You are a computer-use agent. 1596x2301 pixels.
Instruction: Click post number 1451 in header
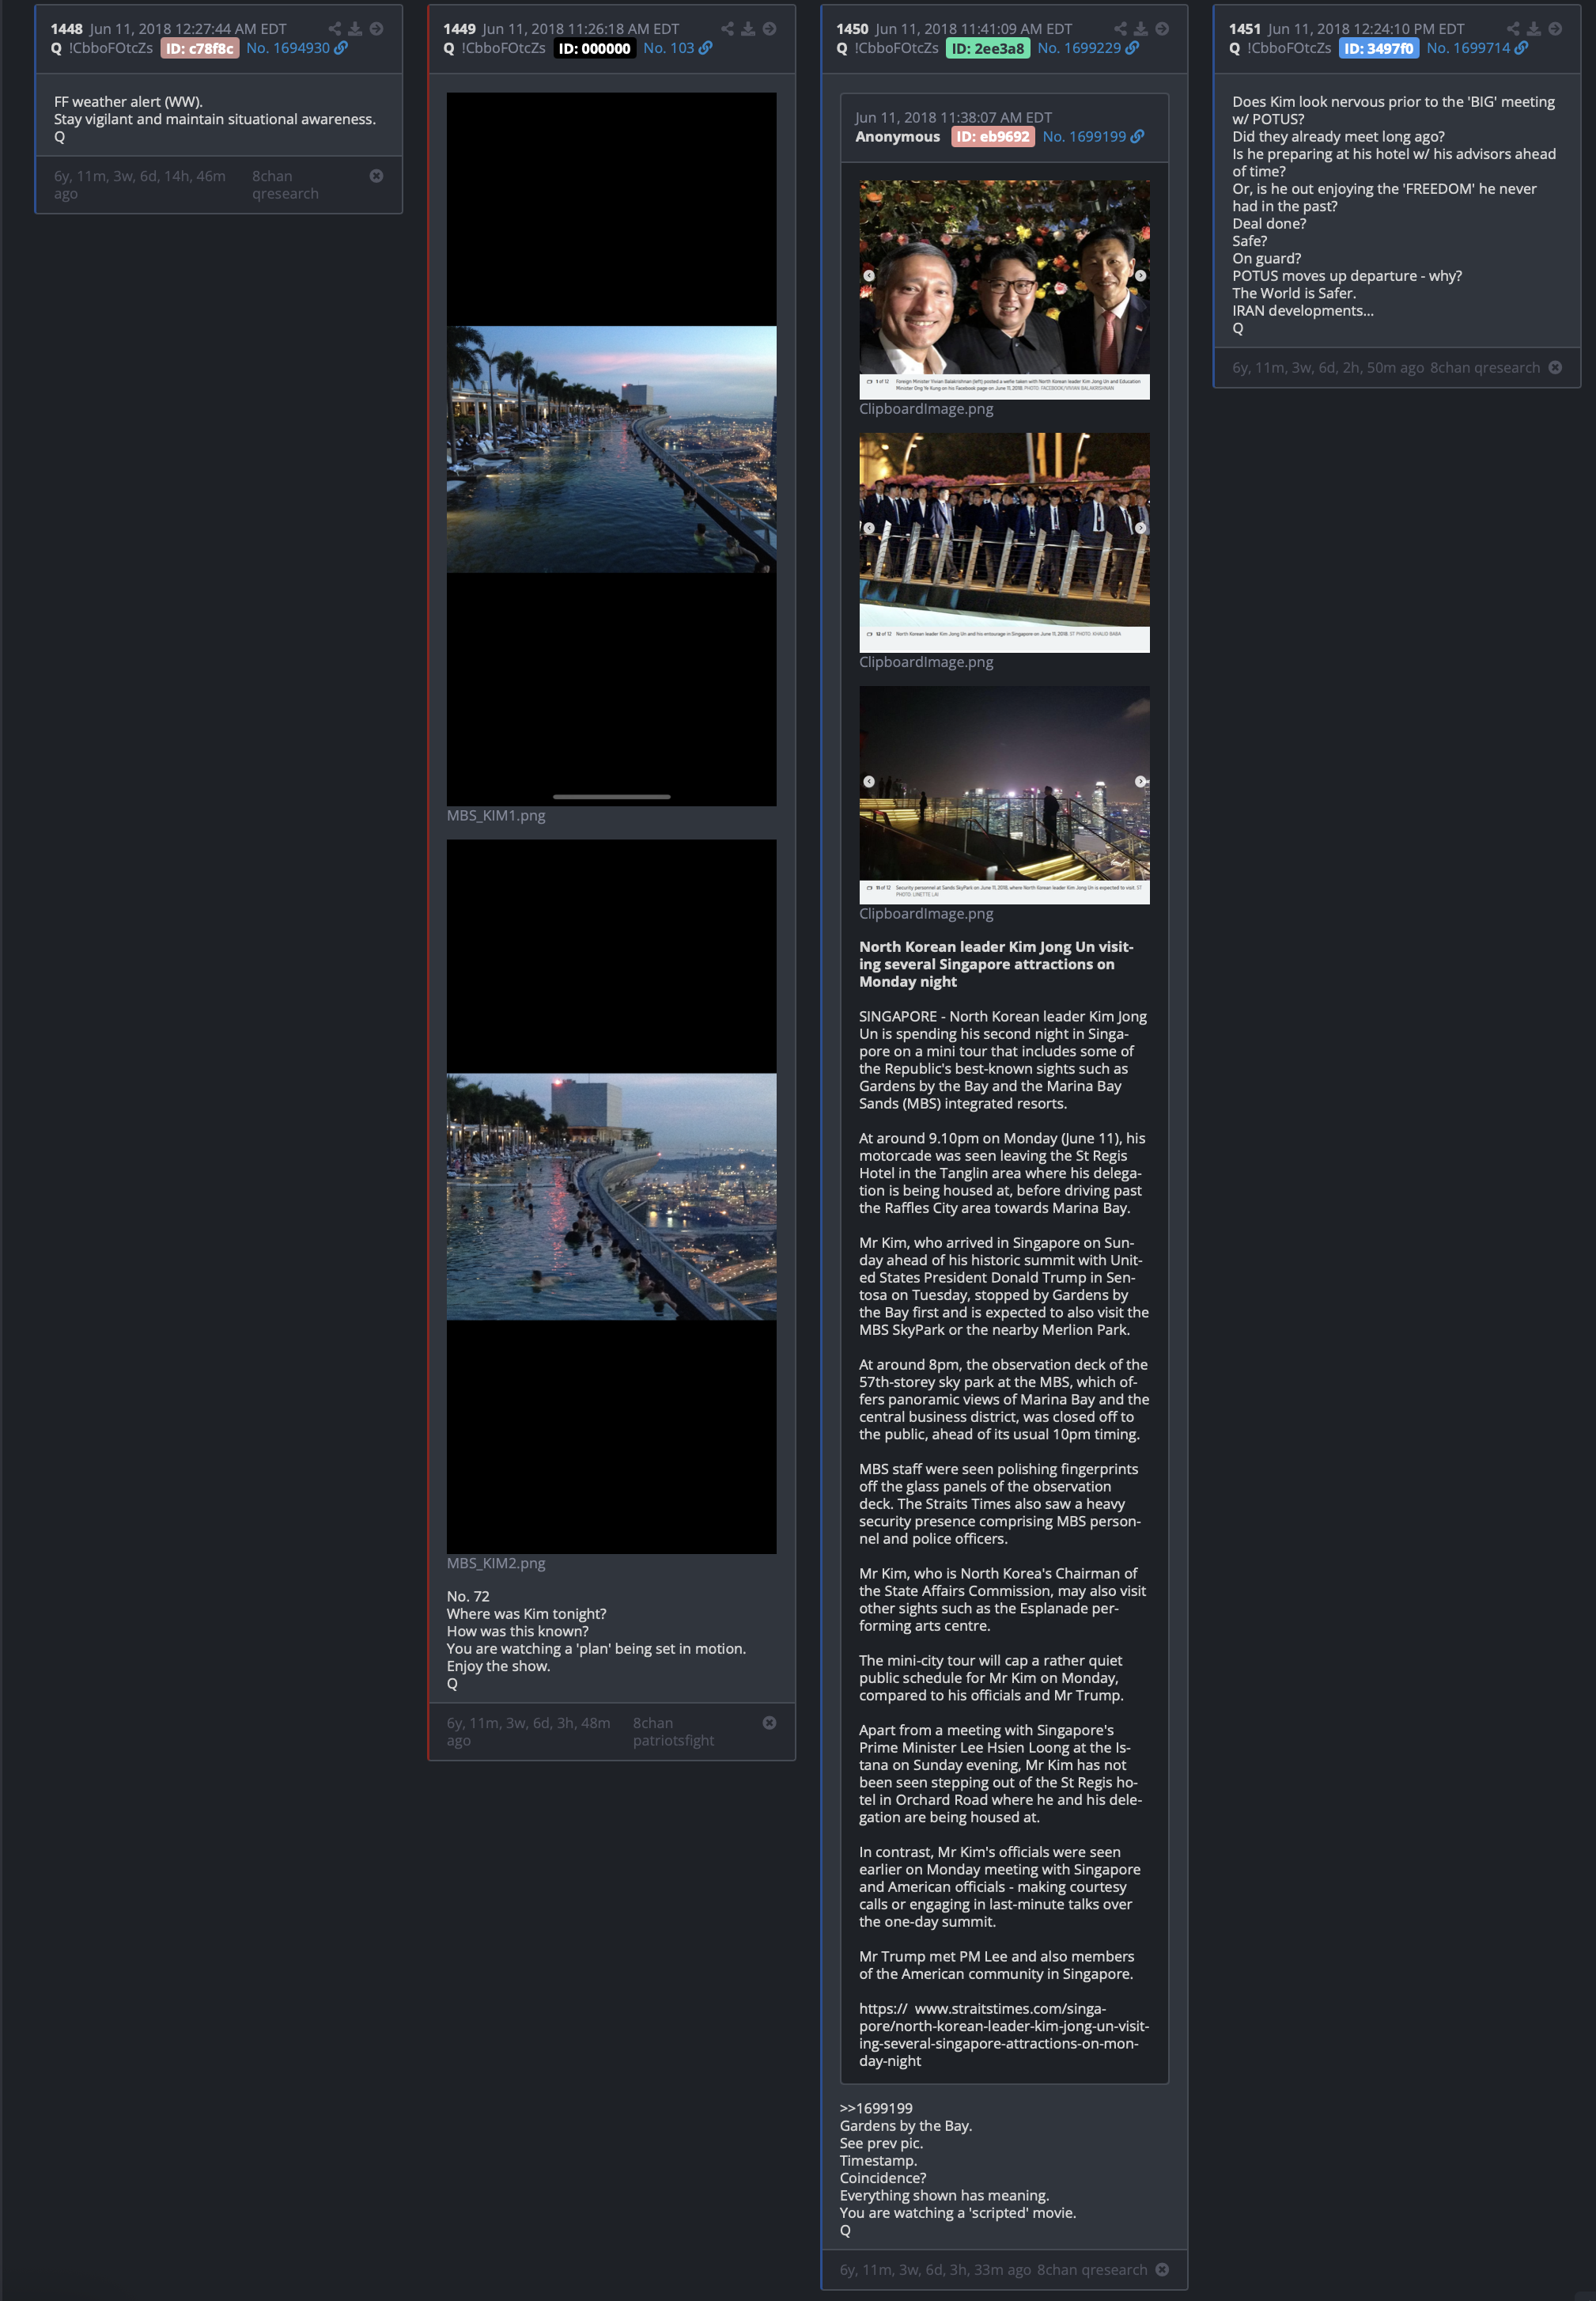point(1245,29)
